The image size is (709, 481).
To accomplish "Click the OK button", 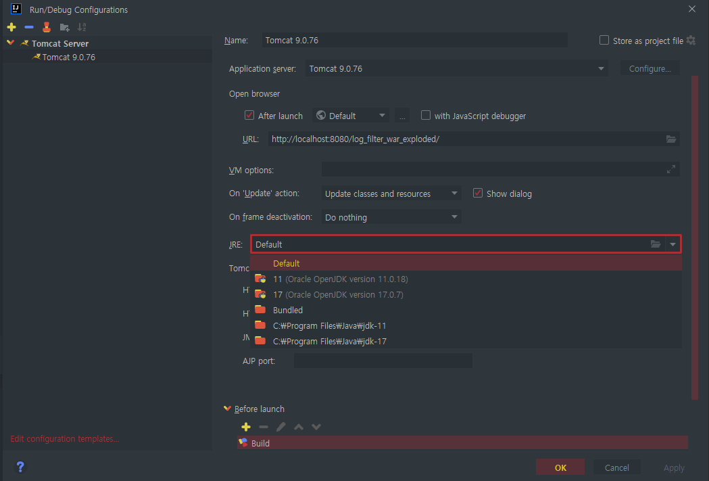I will click(x=560, y=467).
